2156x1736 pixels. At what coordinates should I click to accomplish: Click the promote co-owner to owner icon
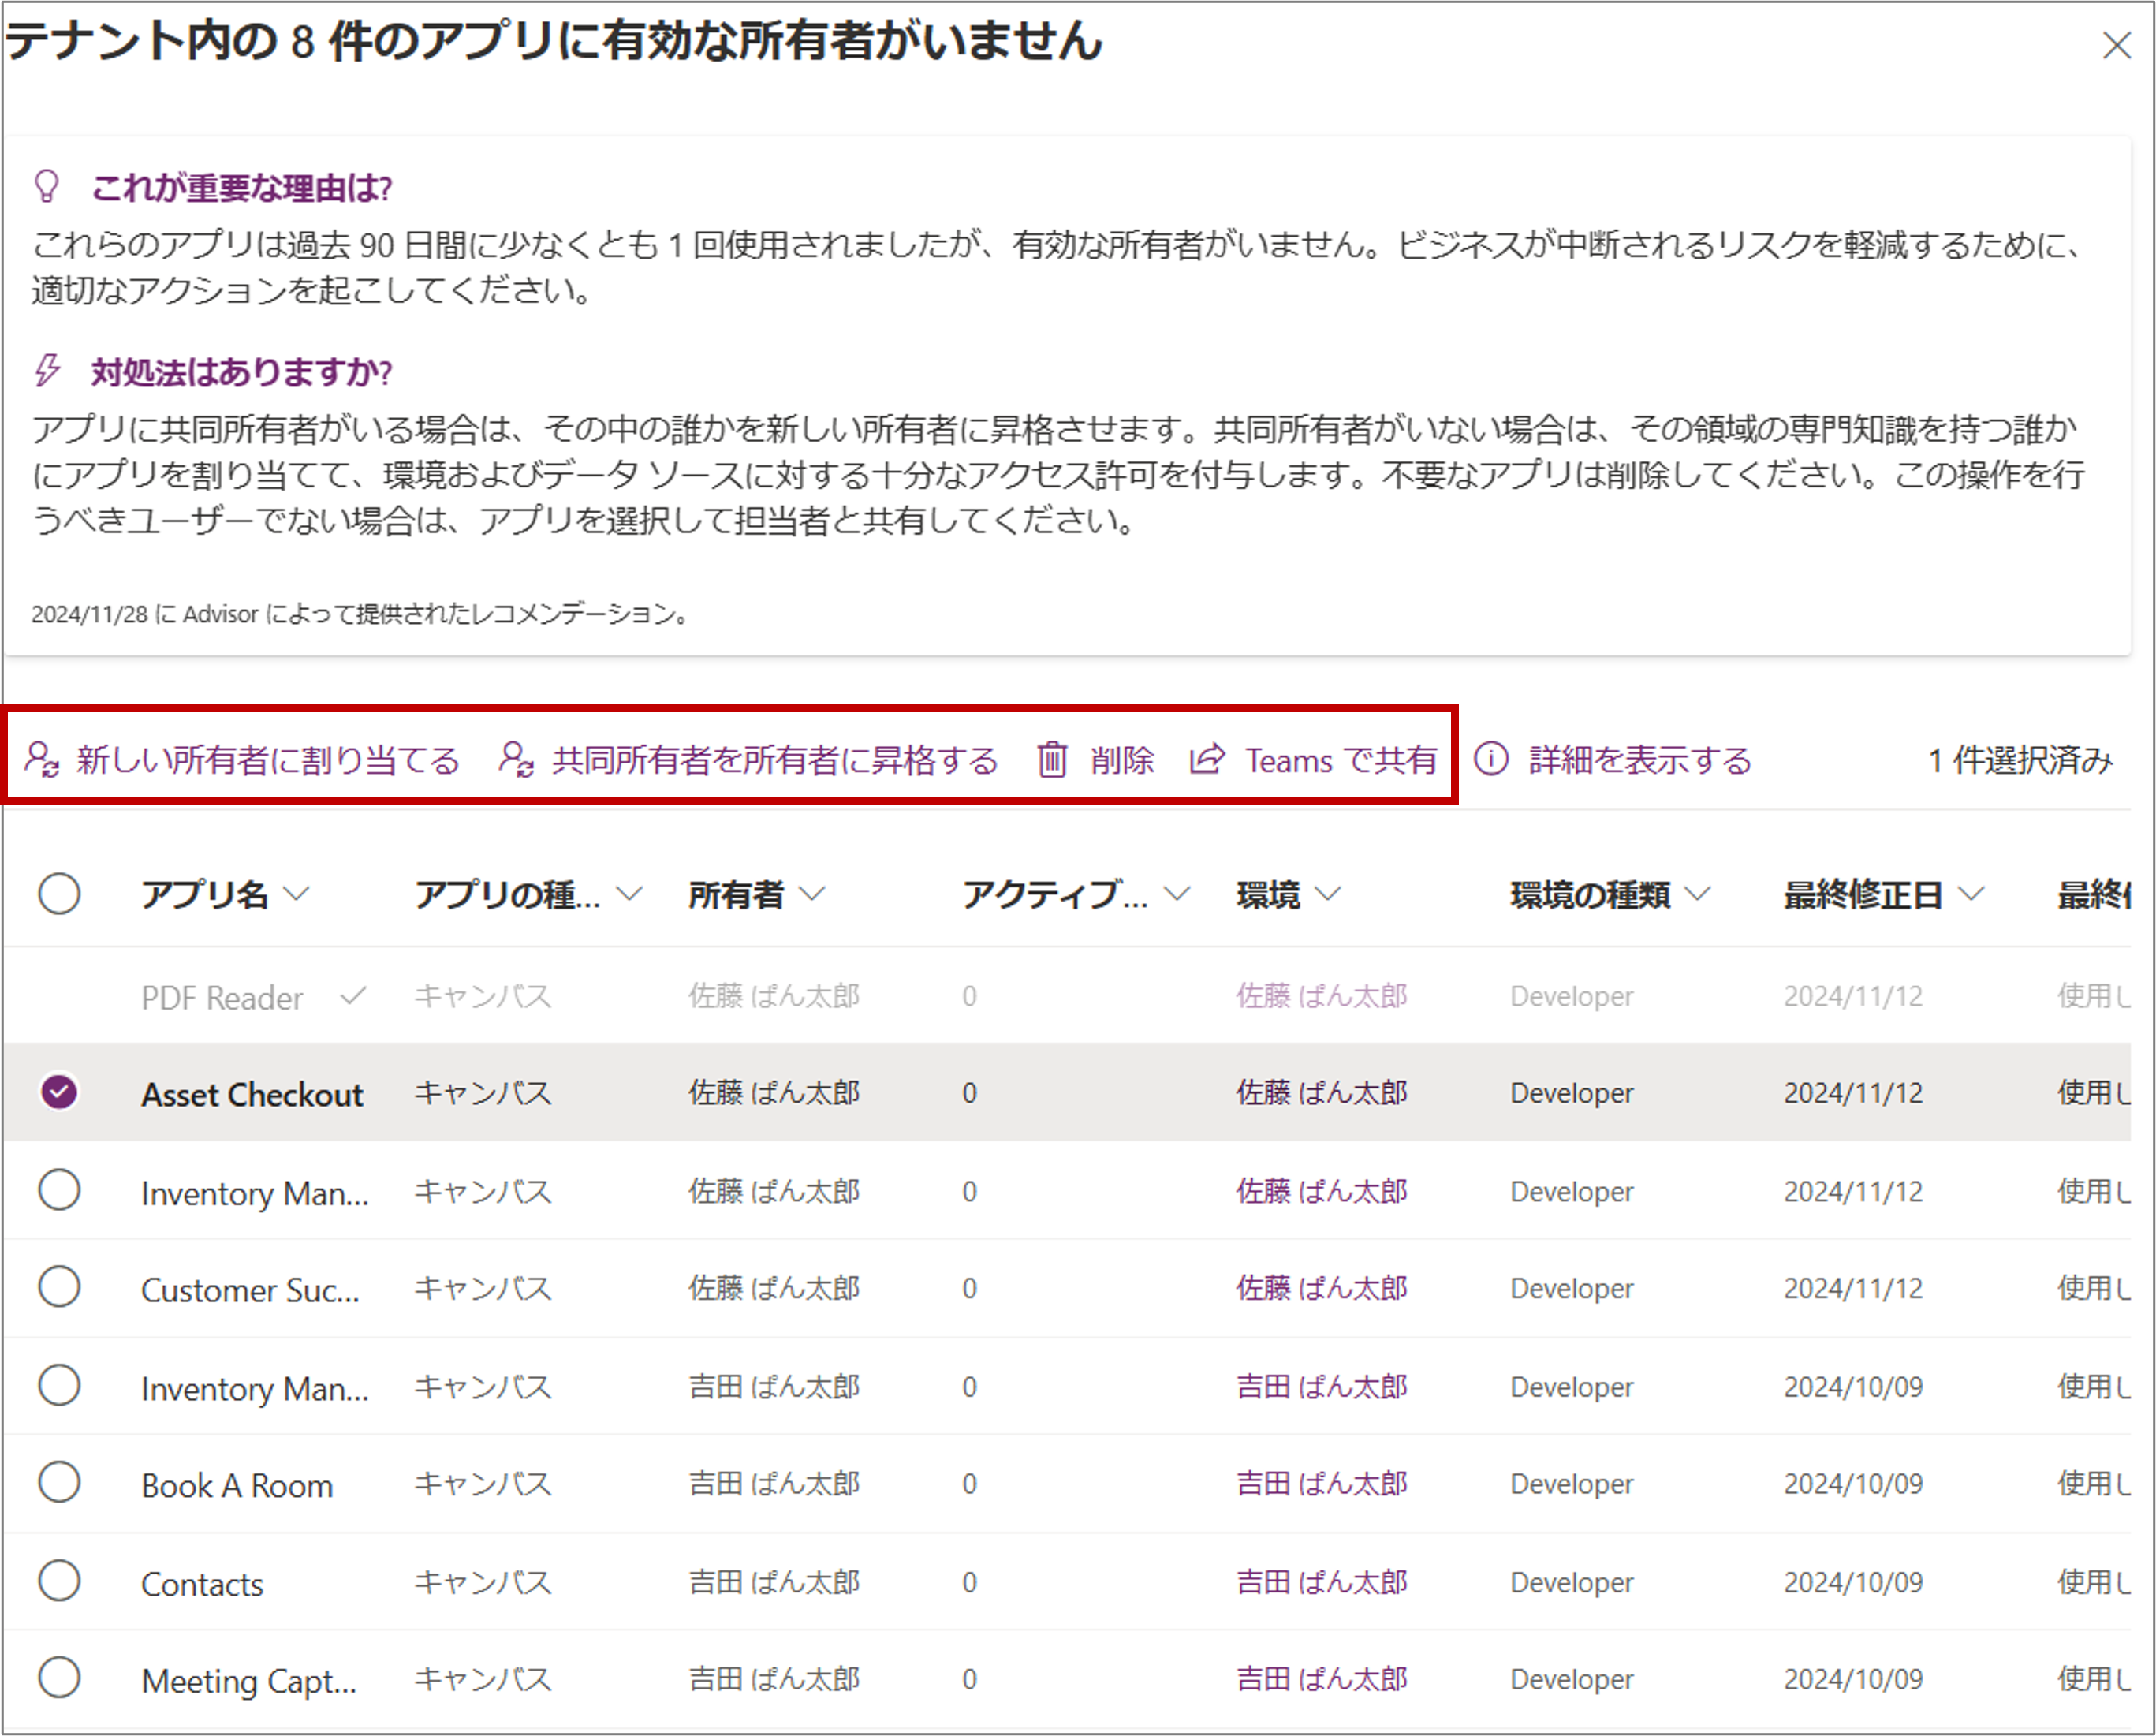click(516, 760)
